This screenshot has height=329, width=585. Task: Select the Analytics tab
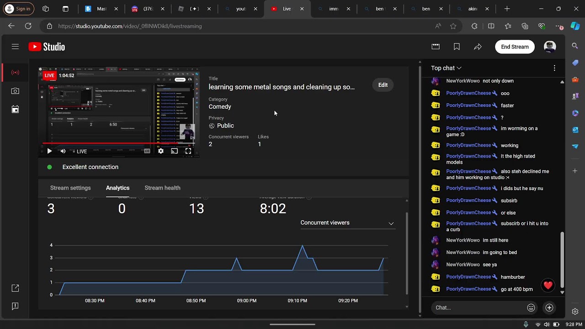[x=117, y=188]
